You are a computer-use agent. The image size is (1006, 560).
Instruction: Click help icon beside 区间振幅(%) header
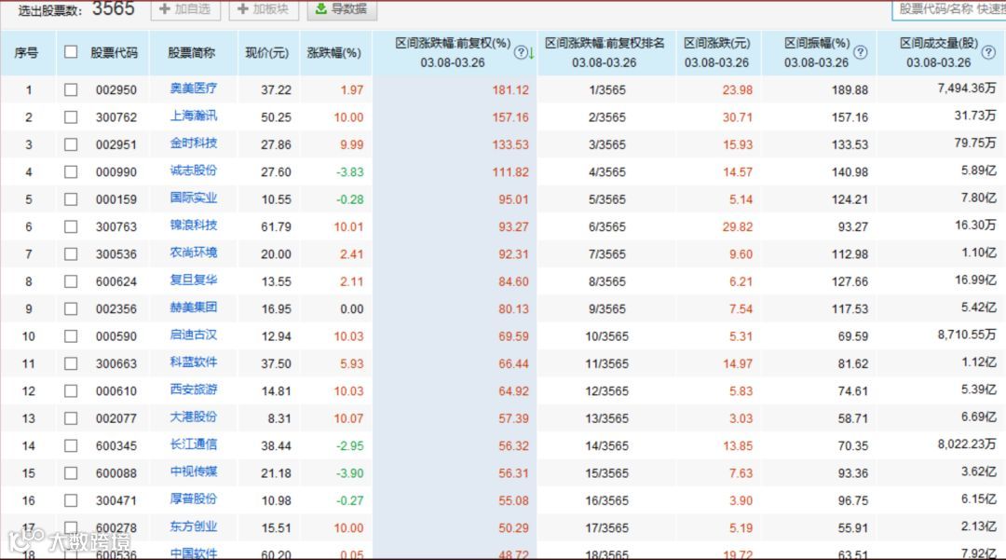tap(861, 52)
